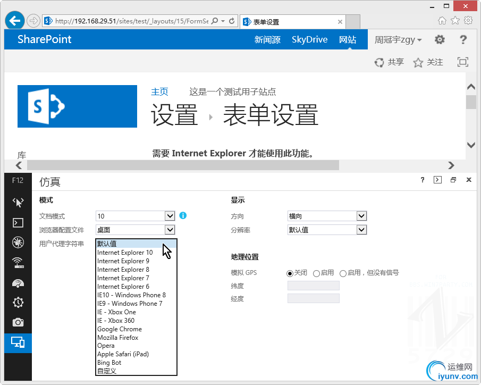The width and height of the screenshot is (481, 385).
Task: Choose Internet Explorer 9 user agent
Action: tap(136, 261)
